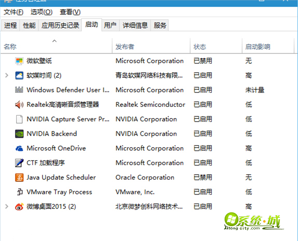Screen dimensions: 298x241
Task: Click NVIDIA Corporation in NVIDIA Backend row
Action: pos(146,134)
